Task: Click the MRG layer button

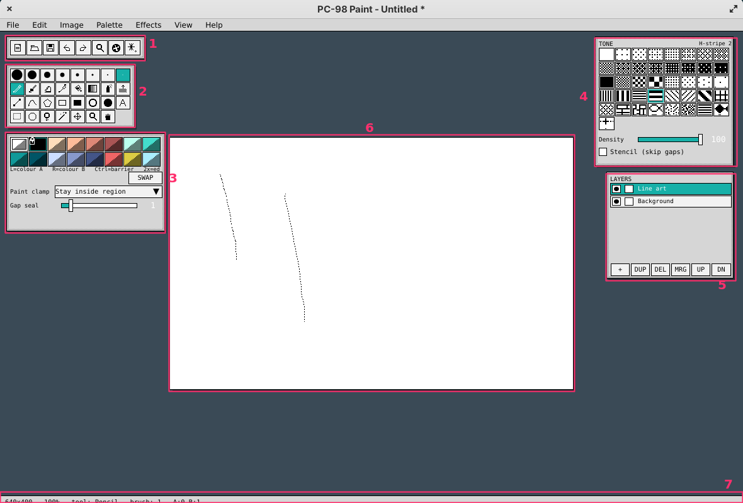Action: coord(681,270)
